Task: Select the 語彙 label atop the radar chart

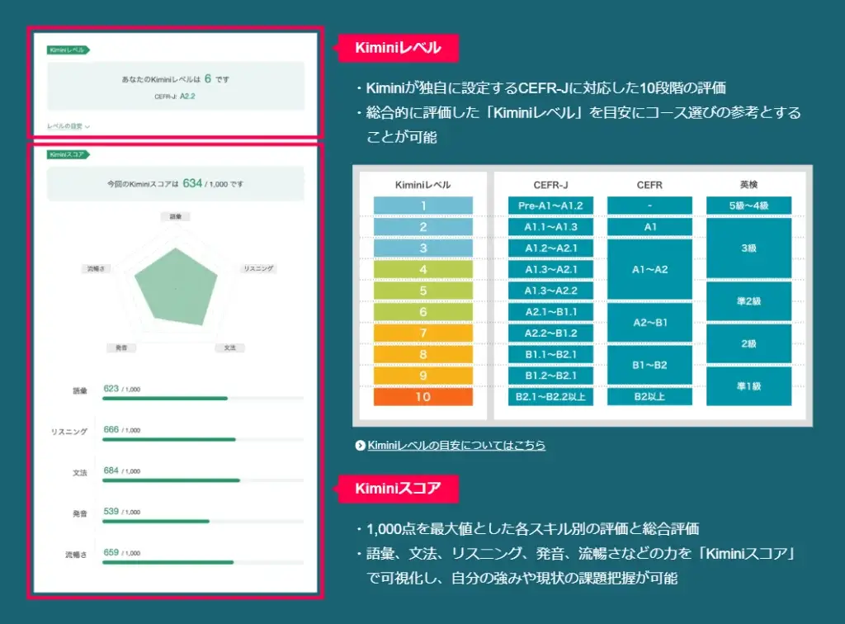Action: [x=175, y=216]
